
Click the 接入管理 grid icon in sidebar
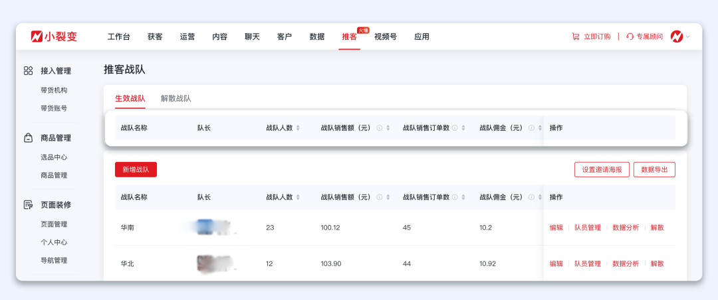pos(29,70)
